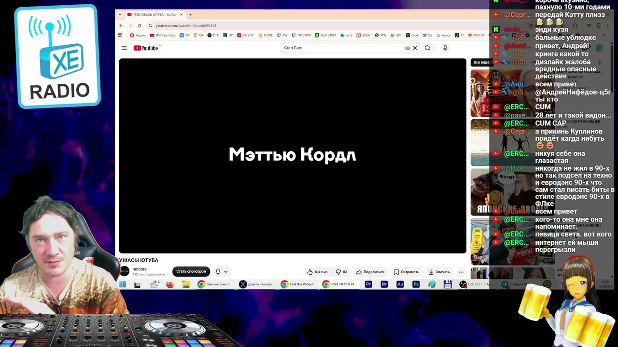Image resolution: width=618 pixels, height=347 pixels.
Task: Focus the YouTube search field
Action: tap(343, 48)
